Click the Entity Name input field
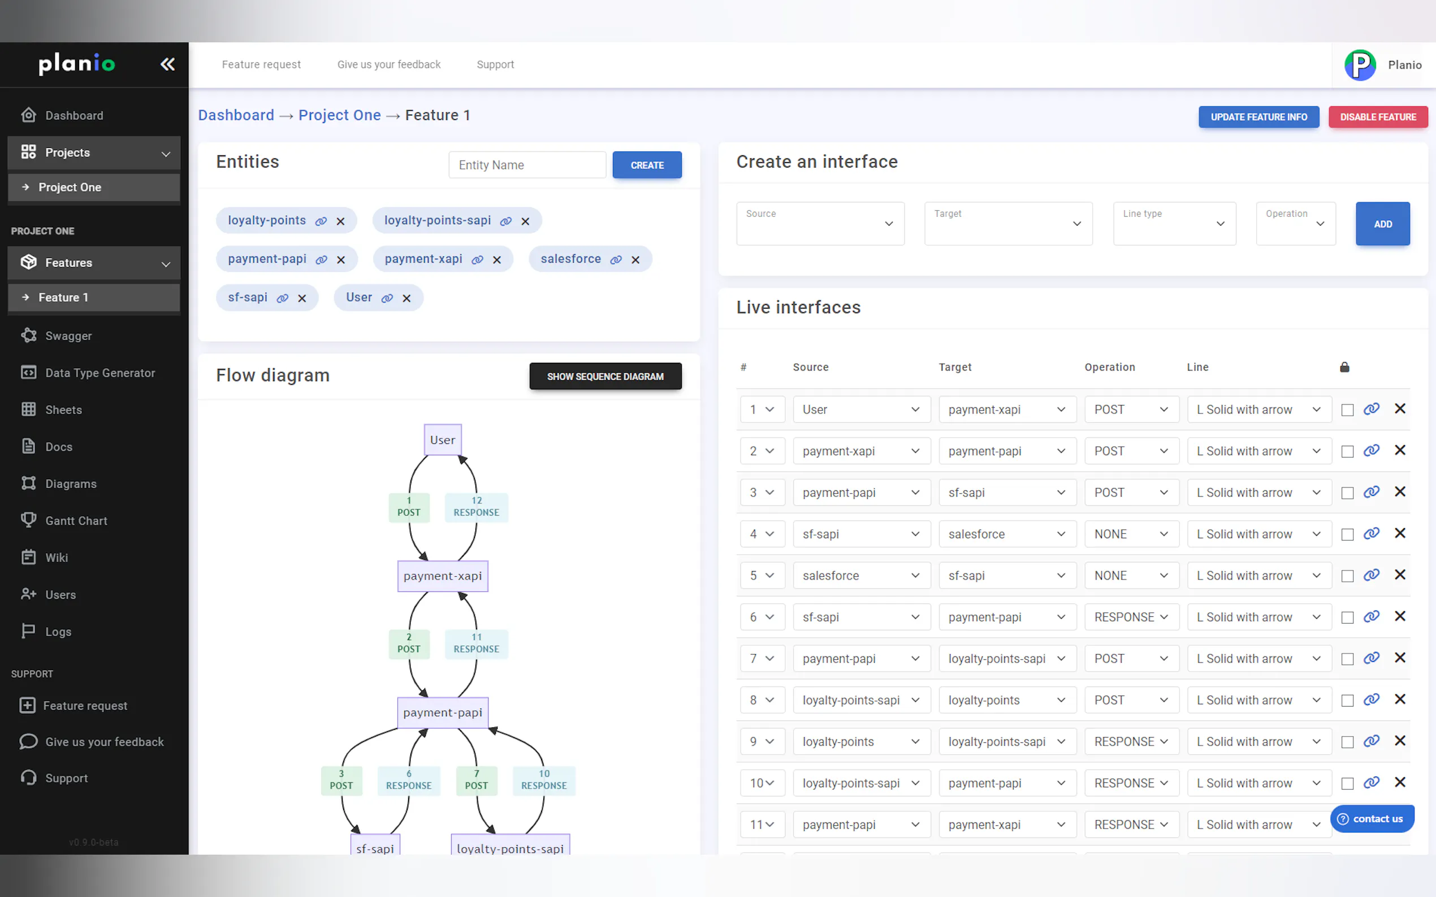 click(527, 165)
